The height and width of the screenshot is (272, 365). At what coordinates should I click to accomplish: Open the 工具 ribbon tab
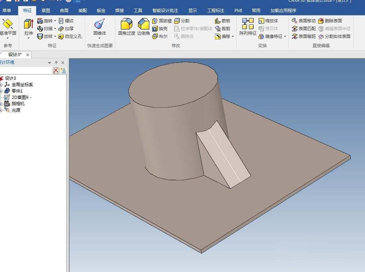pyautogui.click(x=138, y=11)
